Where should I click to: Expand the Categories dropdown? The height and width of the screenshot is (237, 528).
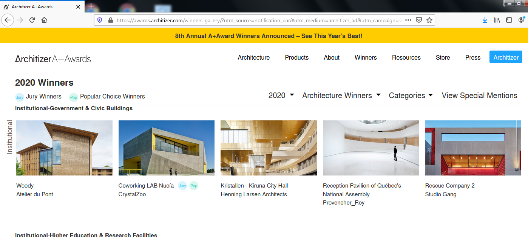click(x=411, y=95)
